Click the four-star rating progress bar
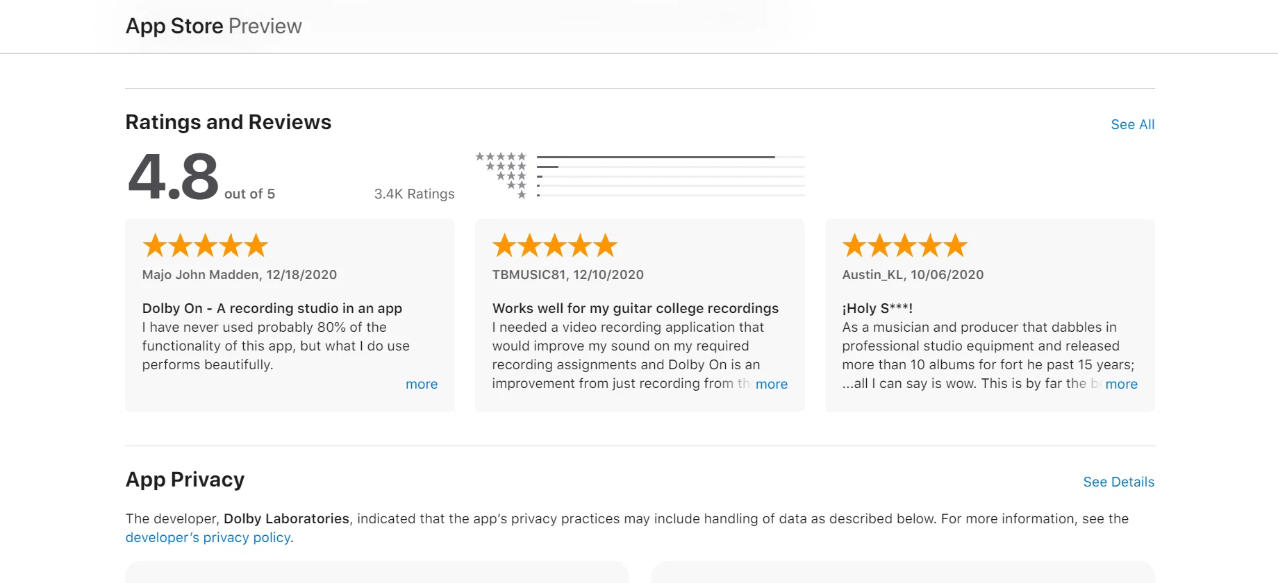The width and height of the screenshot is (1278, 583). [x=671, y=167]
